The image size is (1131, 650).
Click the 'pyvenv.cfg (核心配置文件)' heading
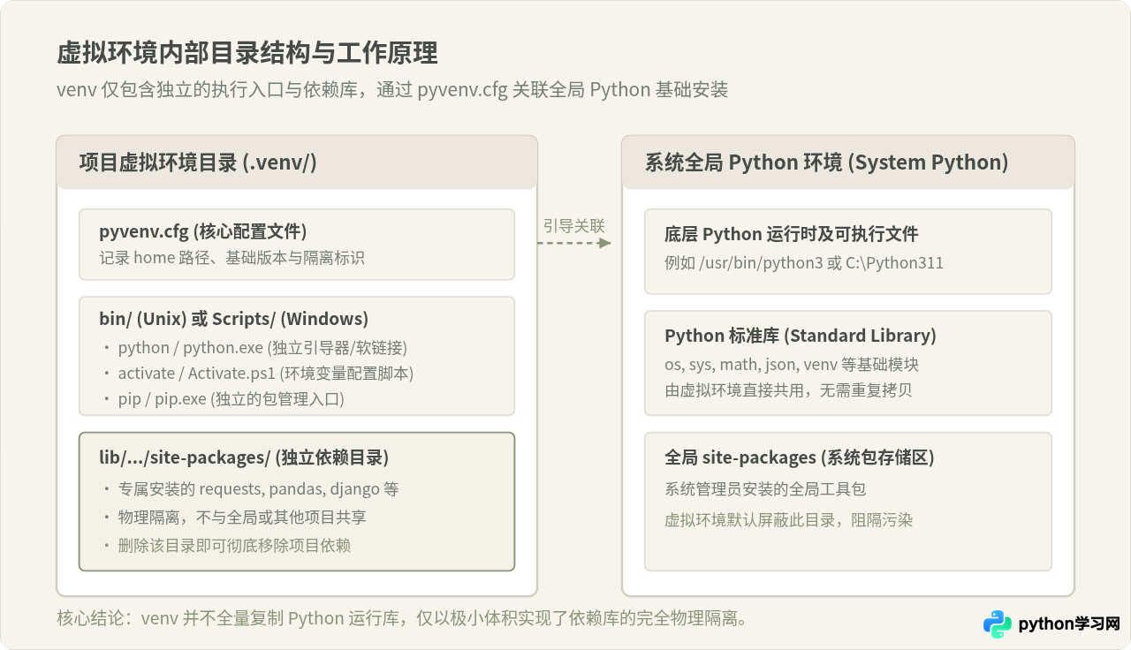203,231
